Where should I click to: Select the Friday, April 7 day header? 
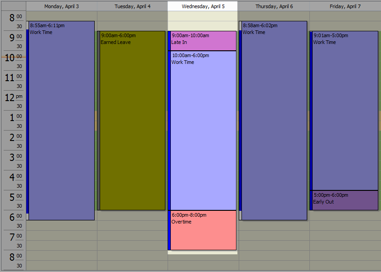345,6
